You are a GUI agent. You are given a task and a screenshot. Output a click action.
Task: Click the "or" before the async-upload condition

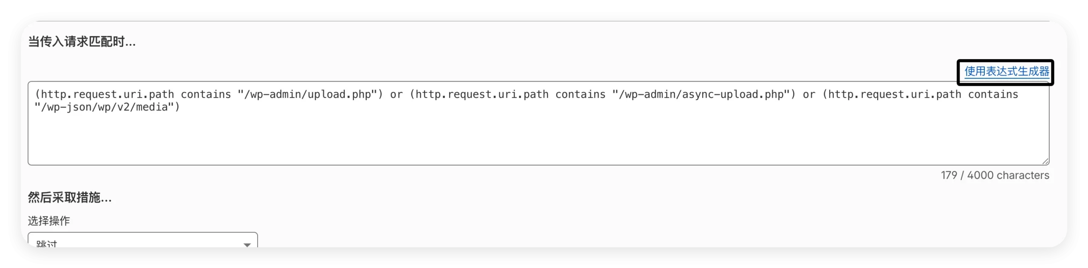[x=396, y=94]
